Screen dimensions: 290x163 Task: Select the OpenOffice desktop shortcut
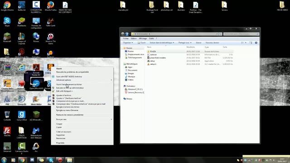coord(36,84)
